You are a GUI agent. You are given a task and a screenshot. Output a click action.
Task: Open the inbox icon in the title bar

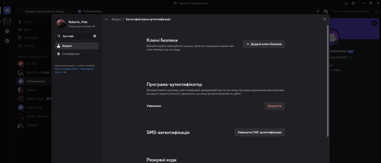(x=346, y=3)
